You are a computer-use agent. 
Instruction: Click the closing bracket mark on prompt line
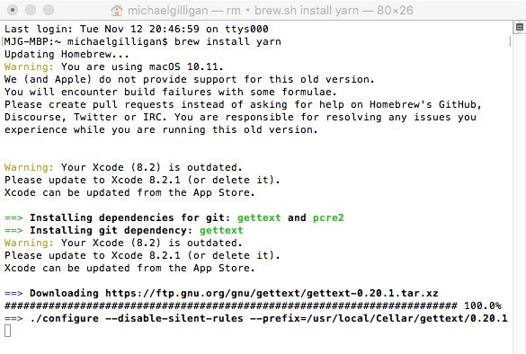tap(510, 41)
